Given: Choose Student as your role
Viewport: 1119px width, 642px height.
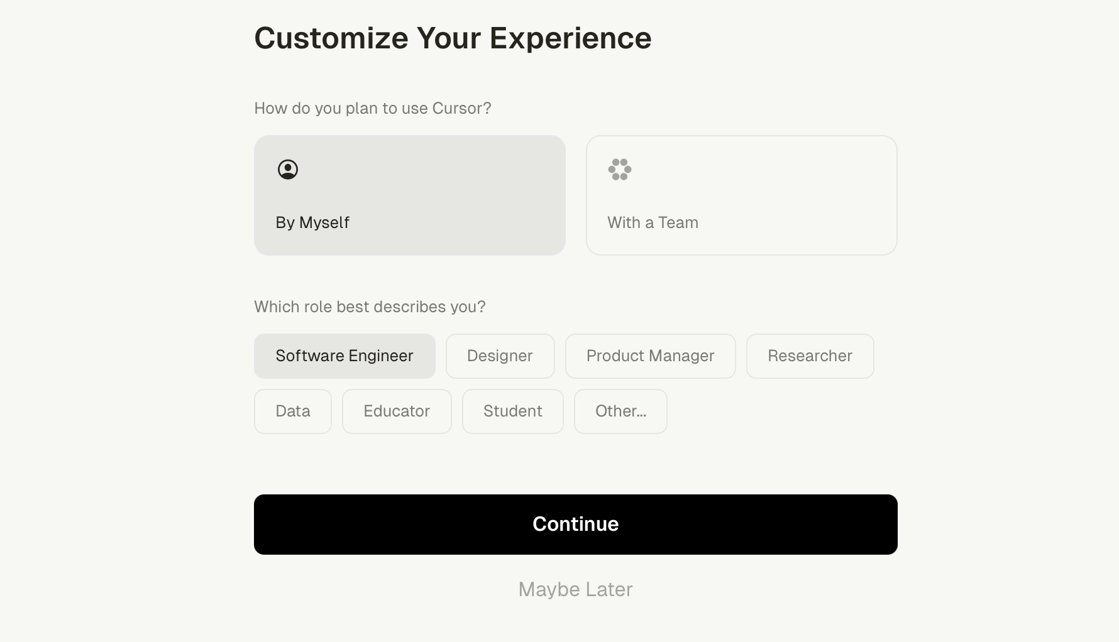Looking at the screenshot, I should (512, 411).
